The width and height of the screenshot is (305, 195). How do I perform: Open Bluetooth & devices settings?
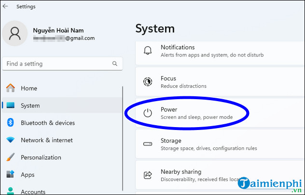coord(62,123)
